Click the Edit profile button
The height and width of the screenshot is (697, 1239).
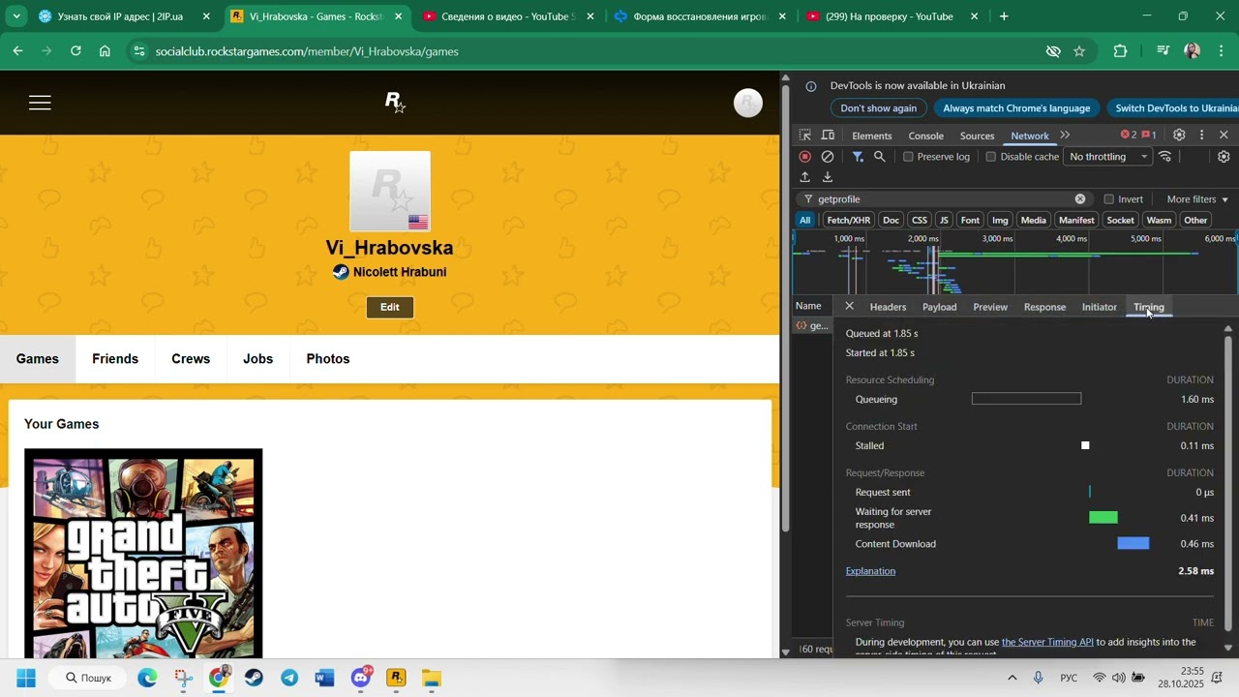click(x=390, y=307)
